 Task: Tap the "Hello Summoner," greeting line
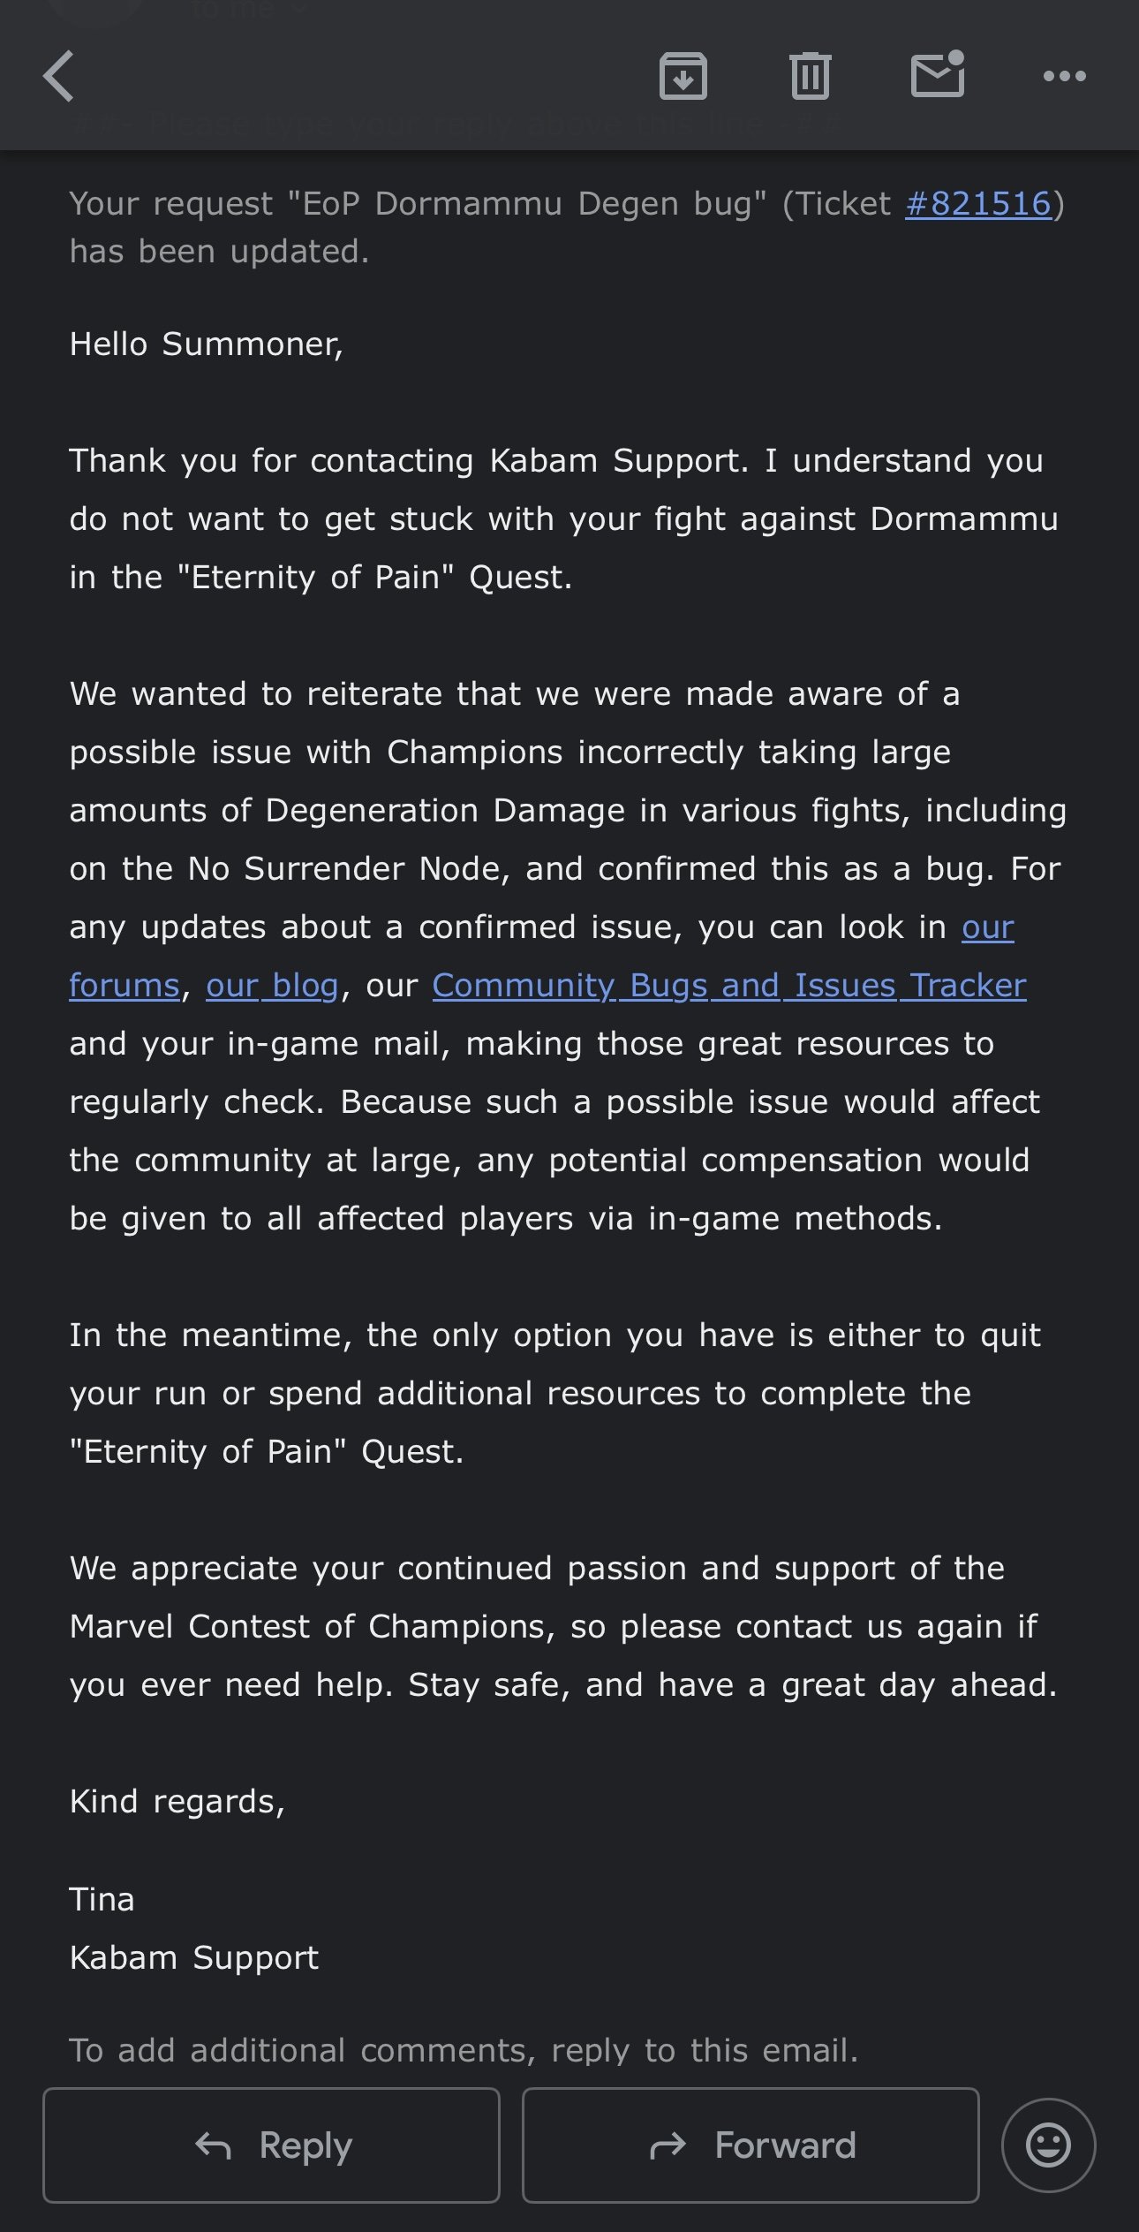(207, 344)
